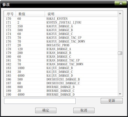Select the DOUSHIUCHI_DAMAGE_C row
Screen dimensions: 128x117
(x=61, y=83)
